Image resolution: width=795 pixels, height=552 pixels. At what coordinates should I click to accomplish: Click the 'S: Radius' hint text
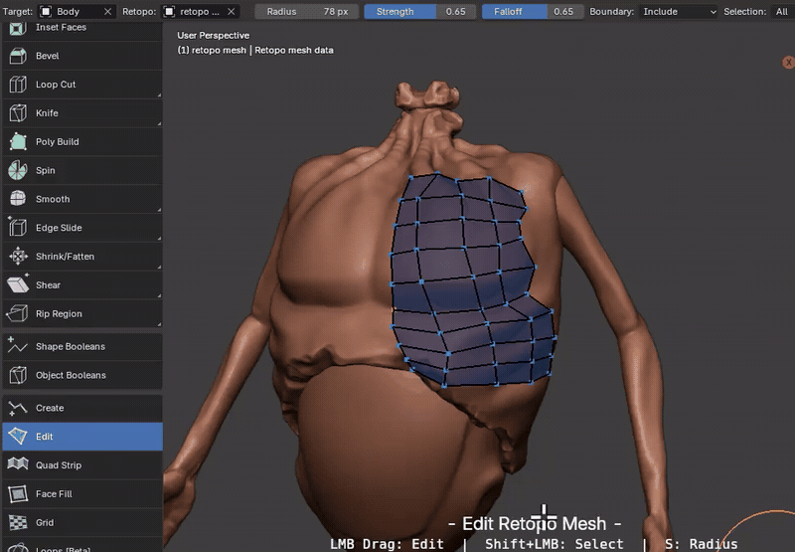701,544
